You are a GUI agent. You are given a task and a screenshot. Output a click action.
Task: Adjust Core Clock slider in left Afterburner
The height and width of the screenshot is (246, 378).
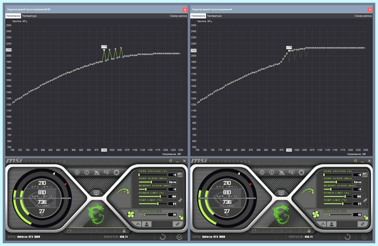point(152,182)
